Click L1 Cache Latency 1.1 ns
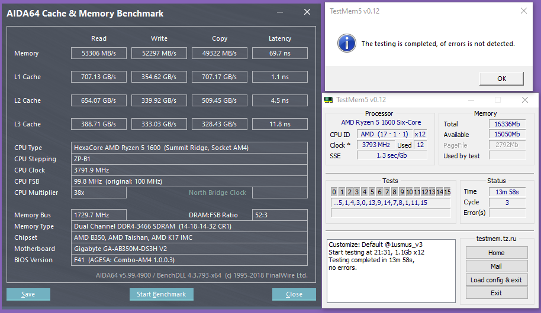541x313 pixels. (x=280, y=77)
